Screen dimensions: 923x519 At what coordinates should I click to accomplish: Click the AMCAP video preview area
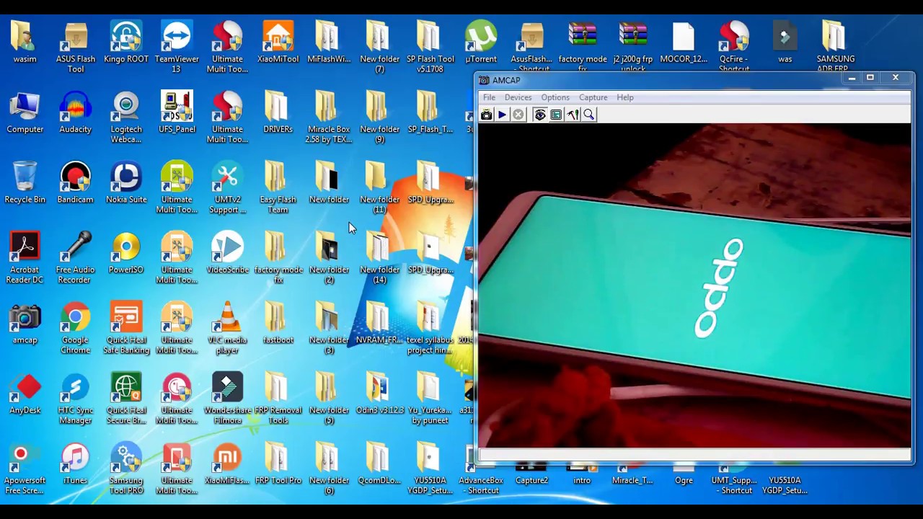[694, 285]
